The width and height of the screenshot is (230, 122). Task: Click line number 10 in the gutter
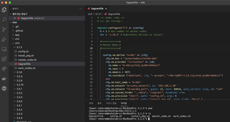pyautogui.click(x=91, y=48)
